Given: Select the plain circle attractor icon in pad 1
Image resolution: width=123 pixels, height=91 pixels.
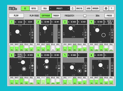Looking at the screenshot, I should (32, 30).
